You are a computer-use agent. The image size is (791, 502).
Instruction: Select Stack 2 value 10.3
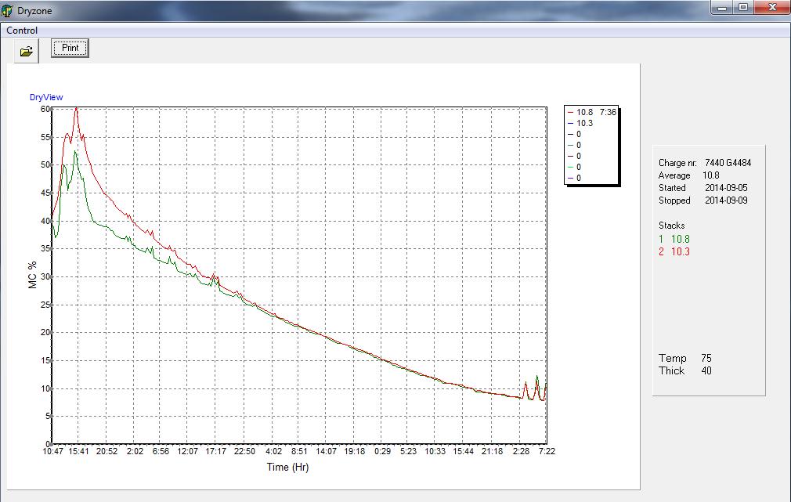(x=680, y=251)
